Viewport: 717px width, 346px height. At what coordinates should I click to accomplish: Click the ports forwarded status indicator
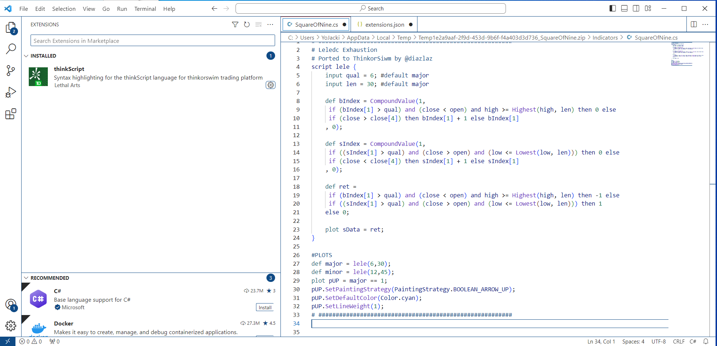click(x=55, y=341)
